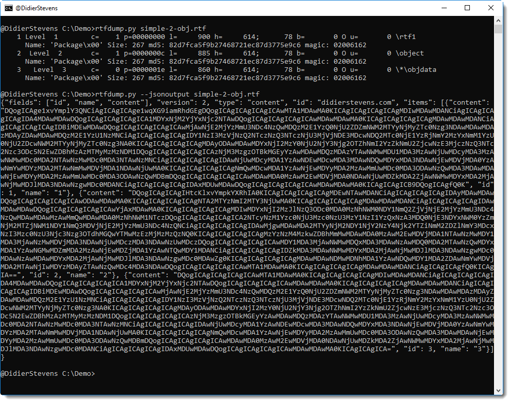Minimize the command prompt window

click(443, 8)
